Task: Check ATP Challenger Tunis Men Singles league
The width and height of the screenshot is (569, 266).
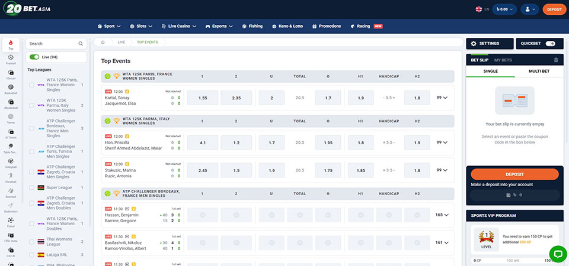Action: pyautogui.click(x=31, y=152)
